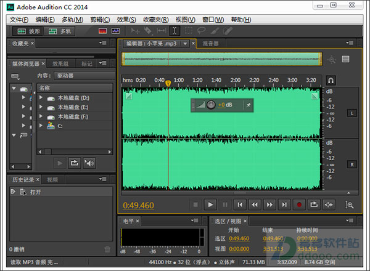Toggle the left channel L button

tap(352, 113)
